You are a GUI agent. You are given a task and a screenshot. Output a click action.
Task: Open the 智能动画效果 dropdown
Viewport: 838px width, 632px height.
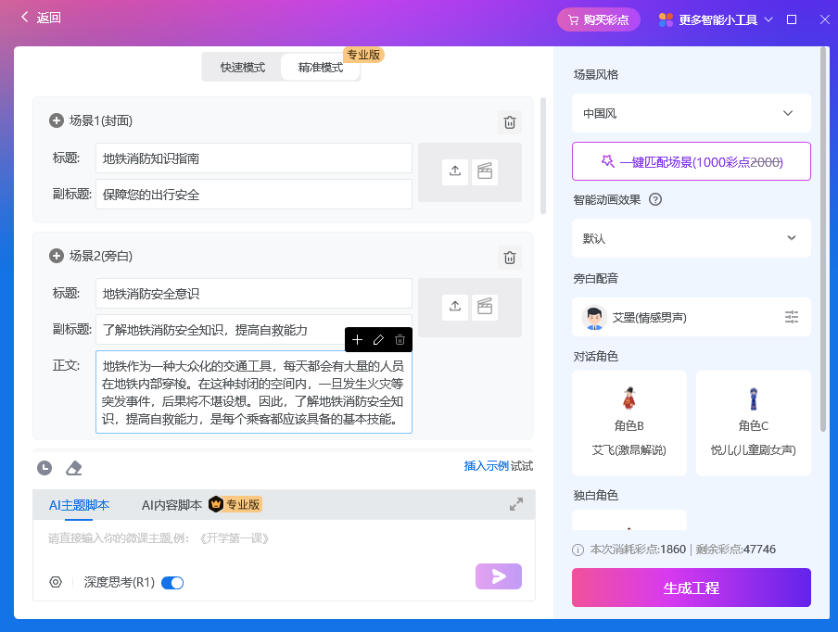(691, 238)
